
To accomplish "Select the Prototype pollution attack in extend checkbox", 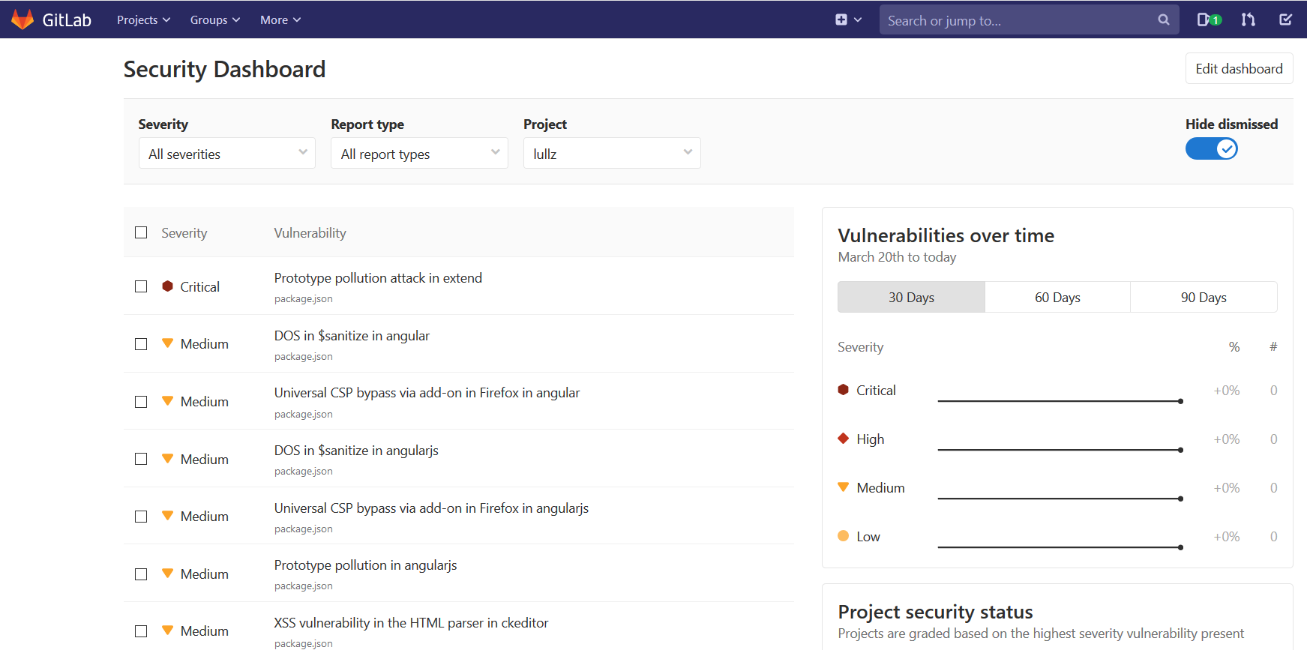I will click(141, 286).
